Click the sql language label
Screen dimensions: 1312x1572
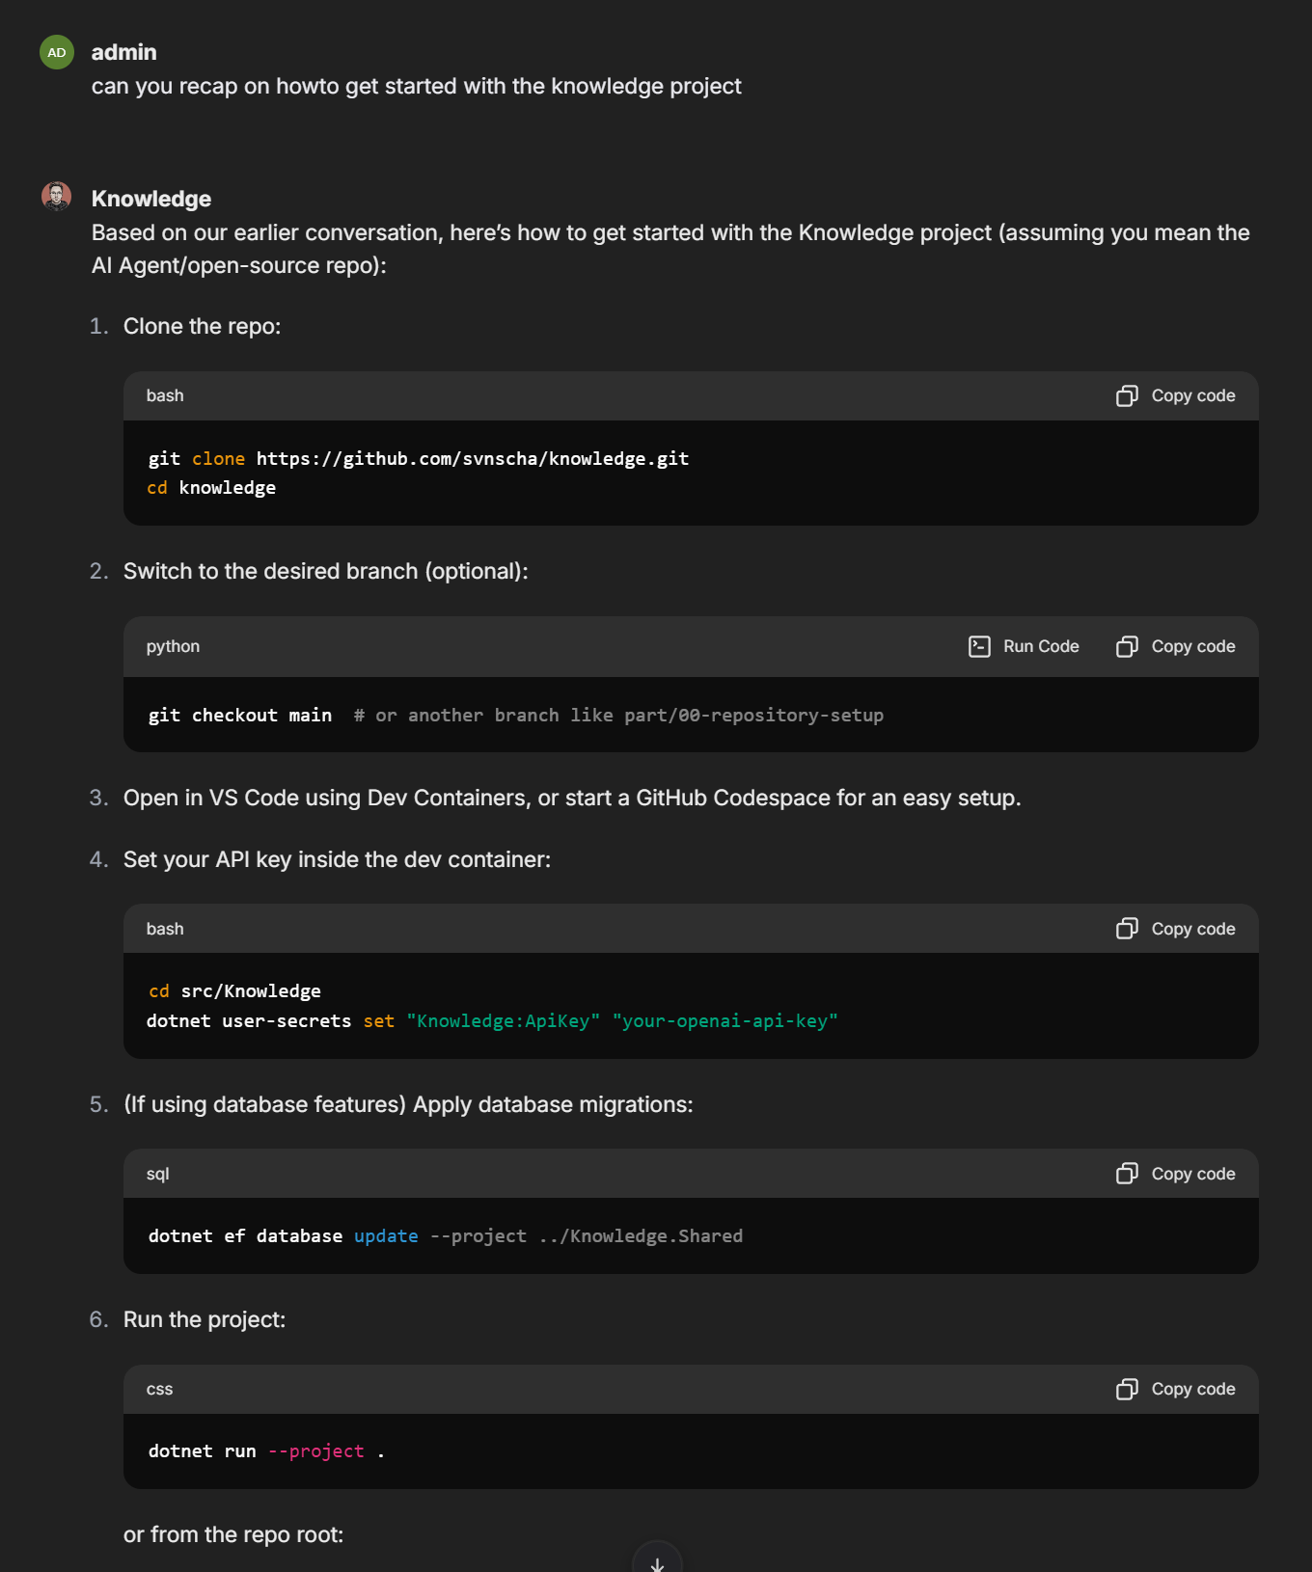[157, 1174]
